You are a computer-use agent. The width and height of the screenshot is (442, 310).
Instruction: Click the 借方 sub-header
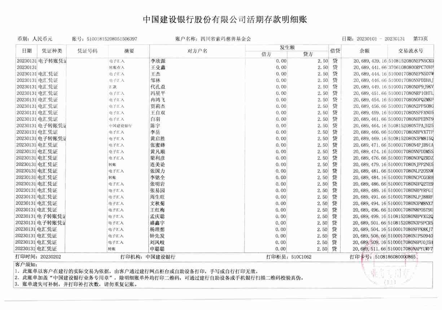pos(266,54)
